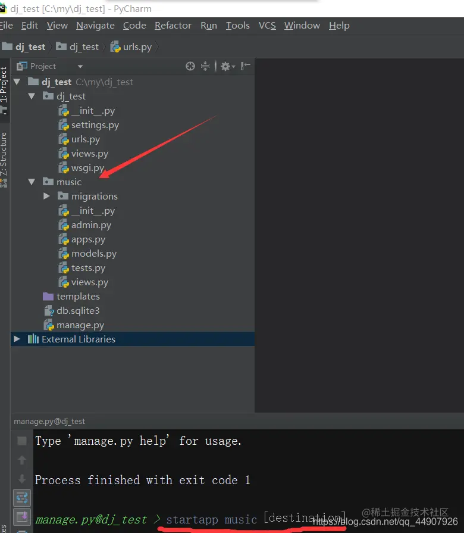
Task: Select tests.py in the music folder
Action: [x=82, y=268]
